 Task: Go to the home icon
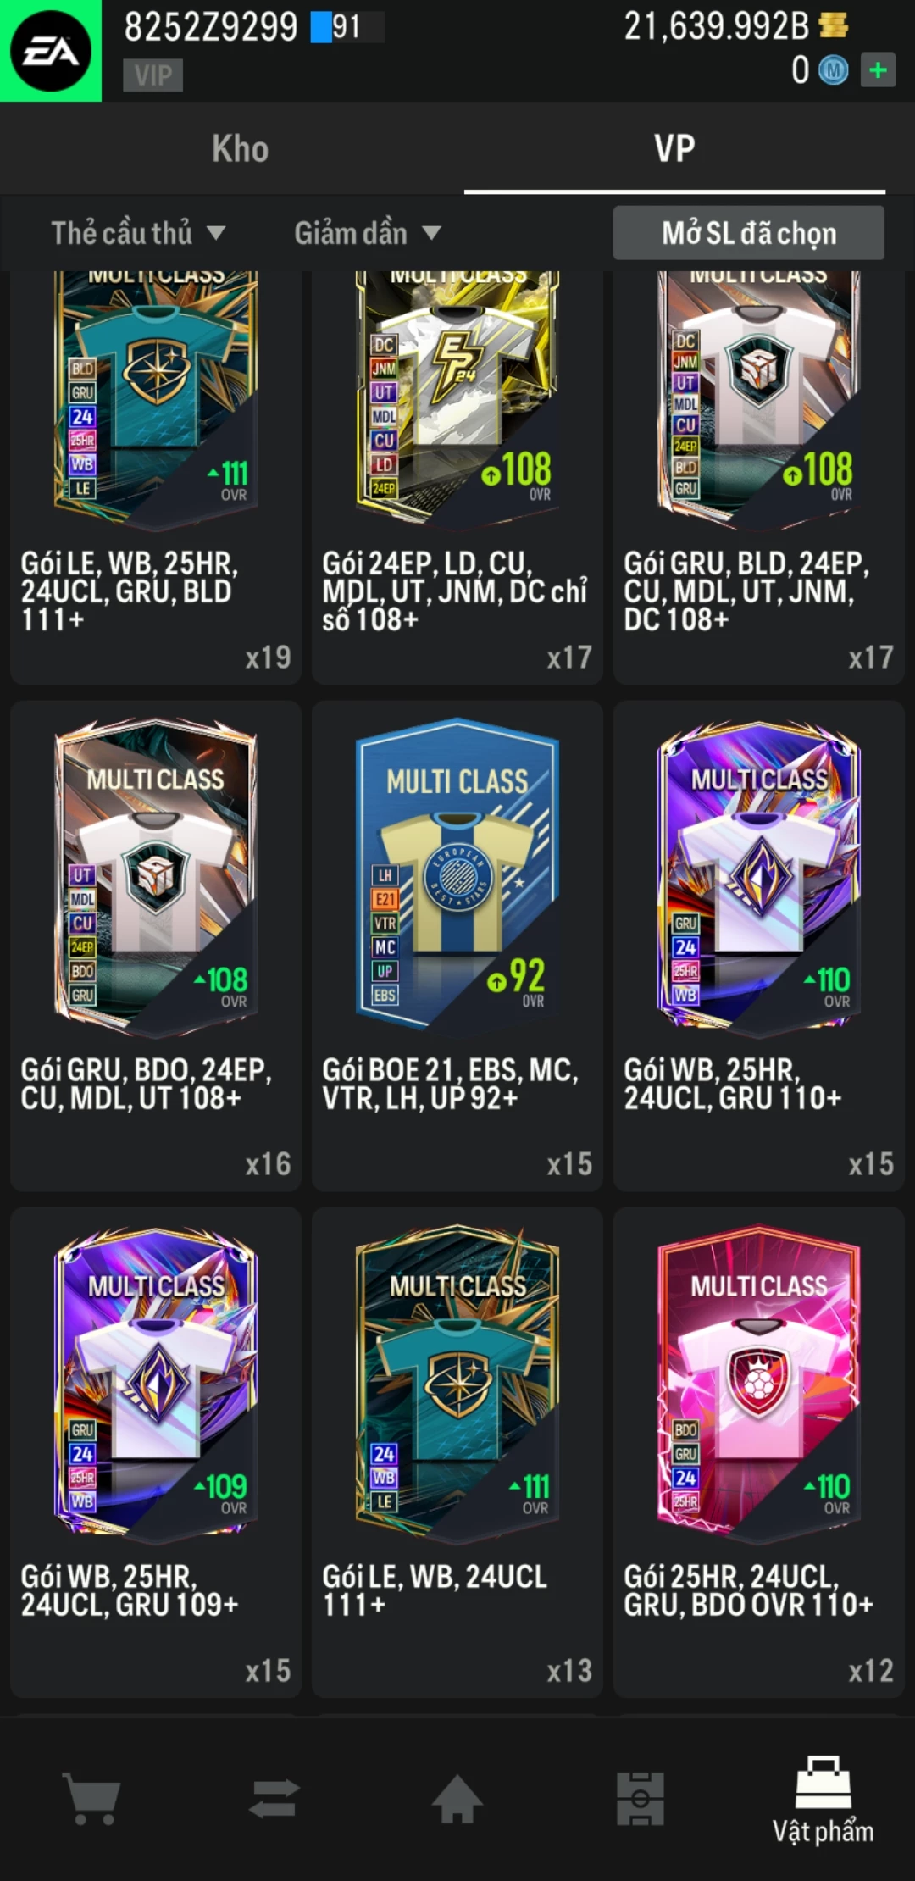(457, 1798)
